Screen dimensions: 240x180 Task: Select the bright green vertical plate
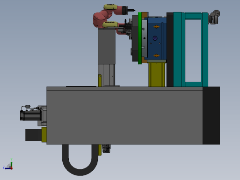tap(140, 38)
